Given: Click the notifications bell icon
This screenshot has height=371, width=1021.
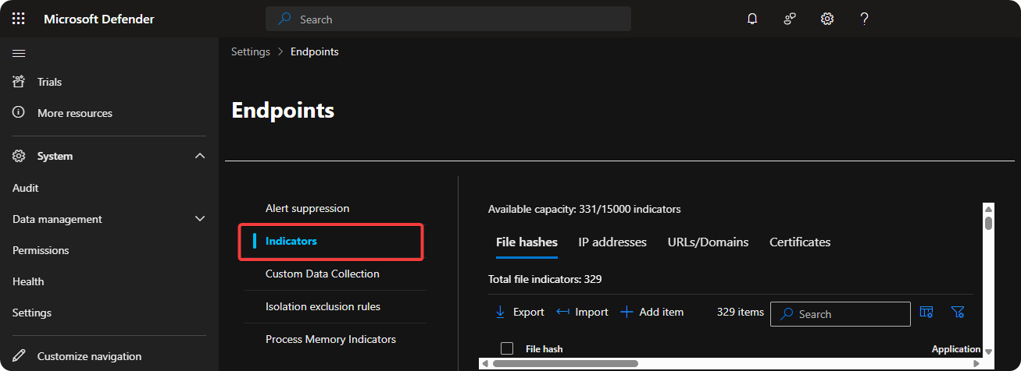Looking at the screenshot, I should pos(752,19).
